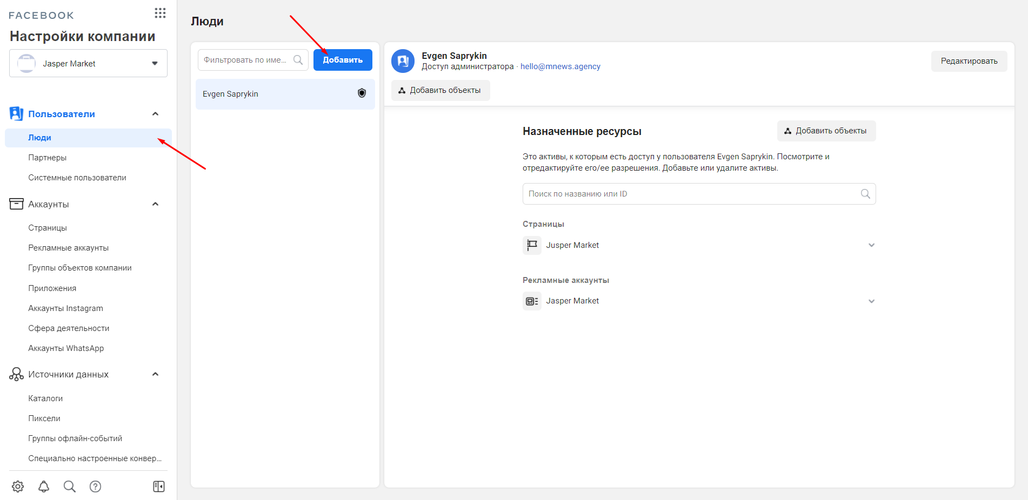1028x500 pixels.
Task: Expand the Jasper Market ad account row
Action: [x=871, y=301]
